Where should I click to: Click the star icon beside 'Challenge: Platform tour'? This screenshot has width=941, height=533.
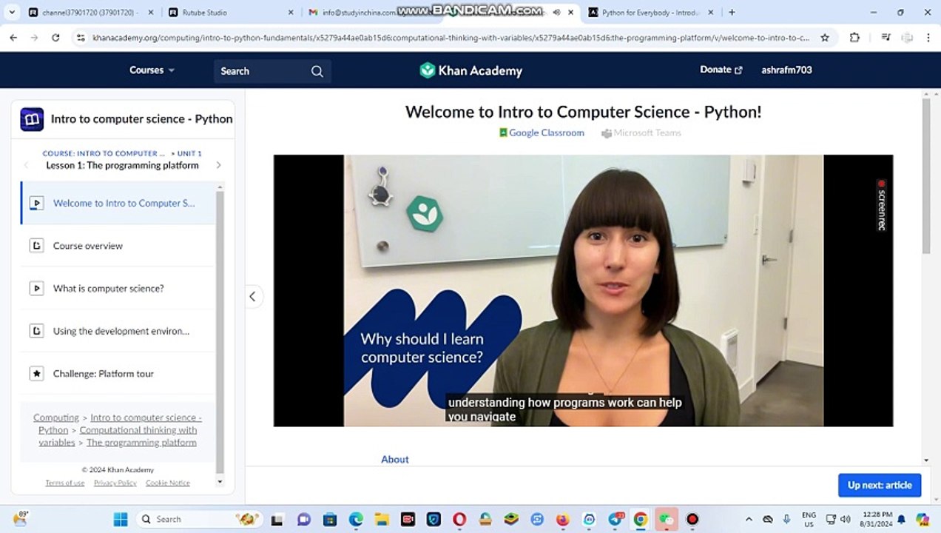pyautogui.click(x=36, y=374)
